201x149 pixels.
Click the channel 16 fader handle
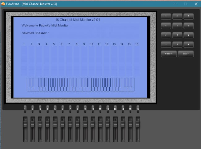138,125
